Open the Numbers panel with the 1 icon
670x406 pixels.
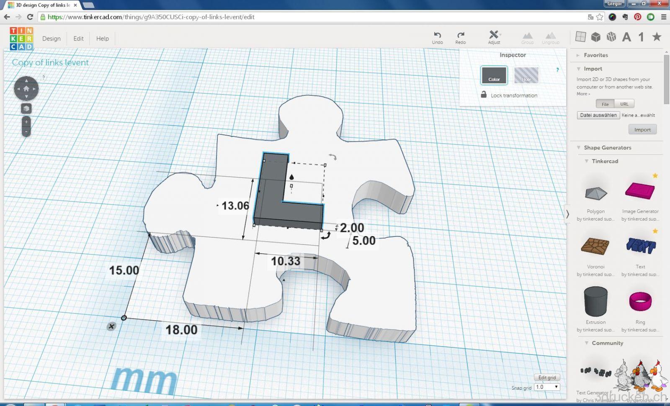[640, 37]
